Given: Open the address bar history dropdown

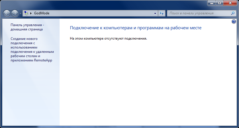Looking at the screenshot, I should point(155,13).
